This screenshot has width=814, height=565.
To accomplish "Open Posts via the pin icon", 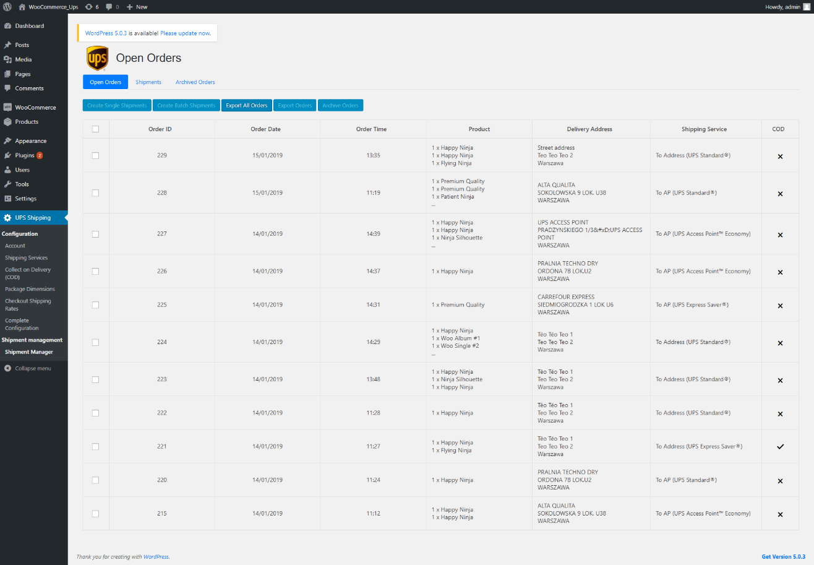I will pyautogui.click(x=7, y=45).
